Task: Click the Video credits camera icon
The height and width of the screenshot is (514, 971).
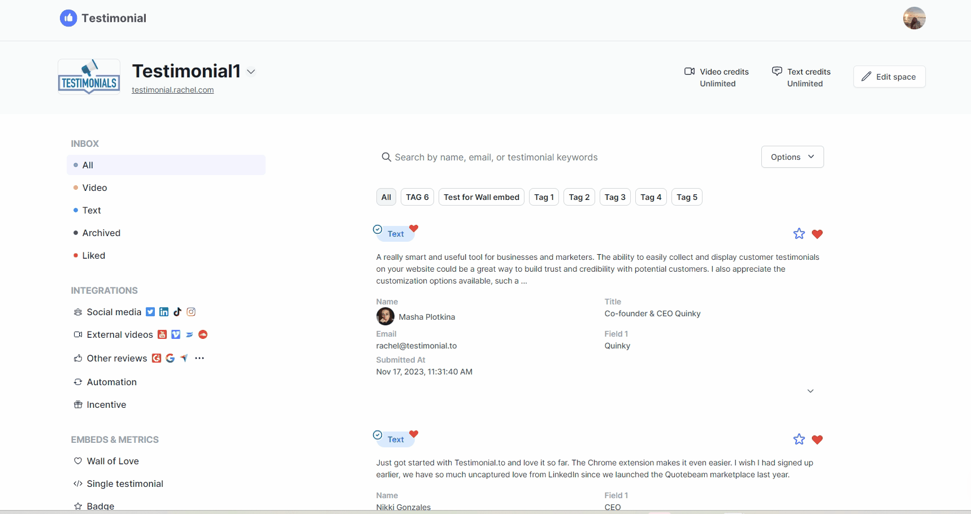Action: [x=690, y=71]
